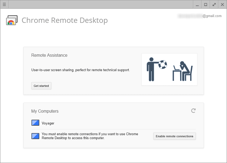Image resolution: width=227 pixels, height=163 pixels.
Task: Refresh the My Computers list
Action: click(193, 110)
